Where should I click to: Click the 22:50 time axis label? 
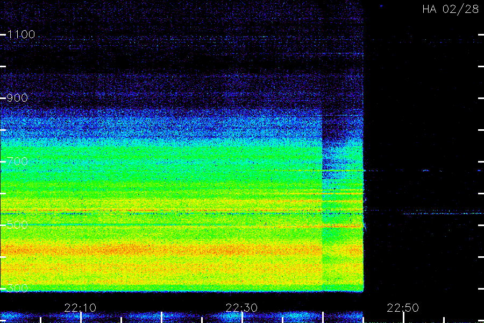(x=403, y=308)
